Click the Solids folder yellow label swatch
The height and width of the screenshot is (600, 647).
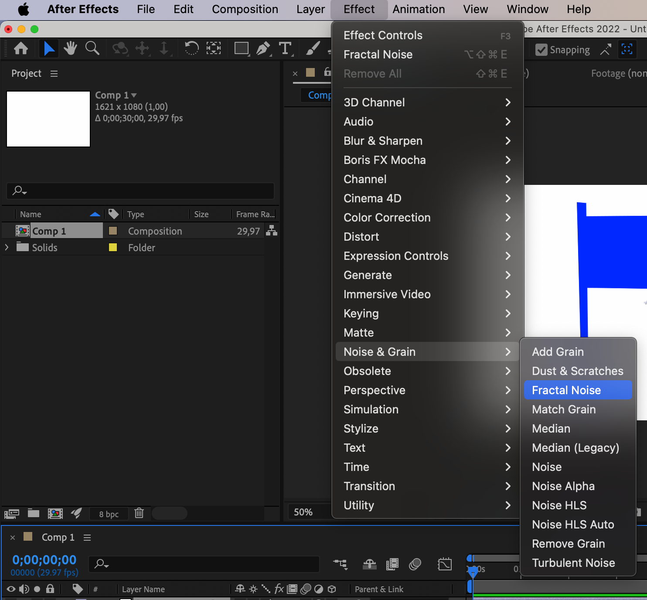112,247
